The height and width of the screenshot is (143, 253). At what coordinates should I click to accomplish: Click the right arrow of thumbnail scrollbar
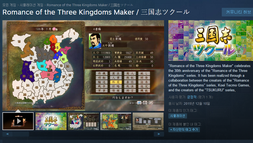coord(159,134)
